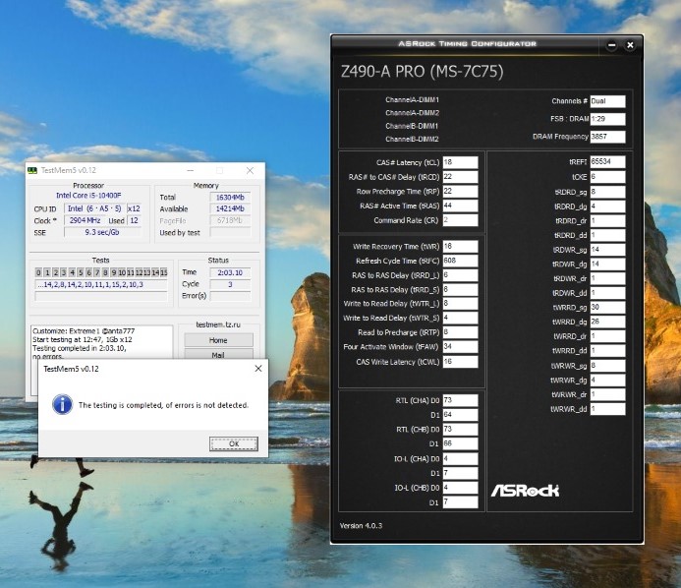Viewport: 681px width, 588px height.
Task: Click the tWRRD_dg value field
Action: click(607, 322)
